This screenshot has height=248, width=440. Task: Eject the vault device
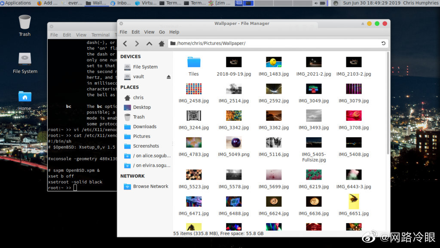tap(168, 77)
